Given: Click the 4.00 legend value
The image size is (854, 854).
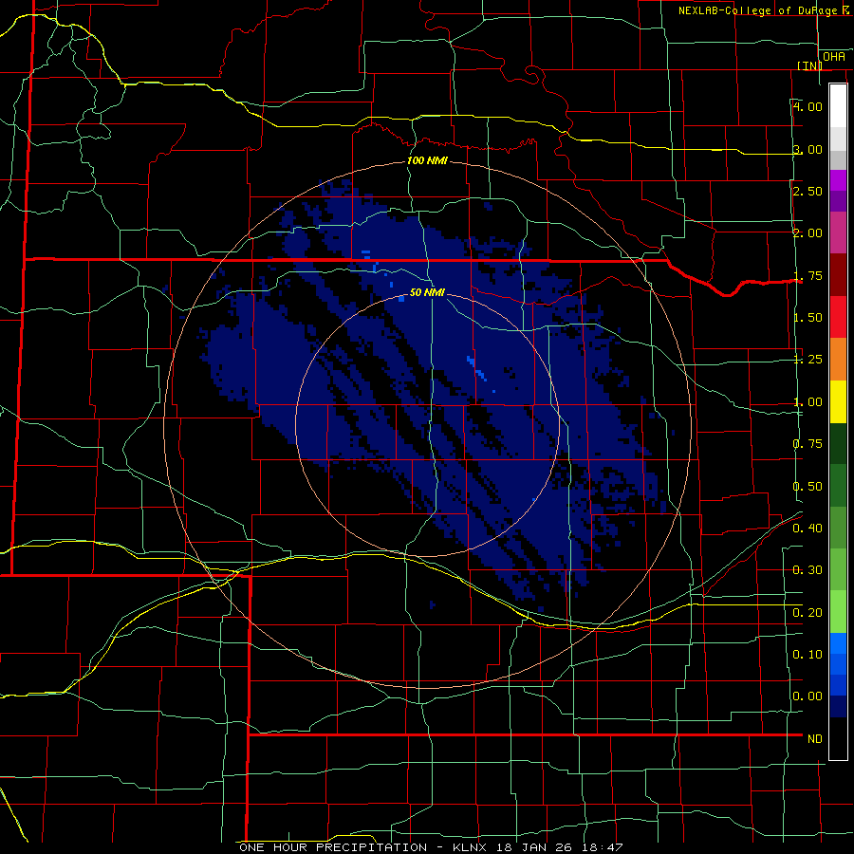Looking at the screenshot, I should [x=808, y=106].
